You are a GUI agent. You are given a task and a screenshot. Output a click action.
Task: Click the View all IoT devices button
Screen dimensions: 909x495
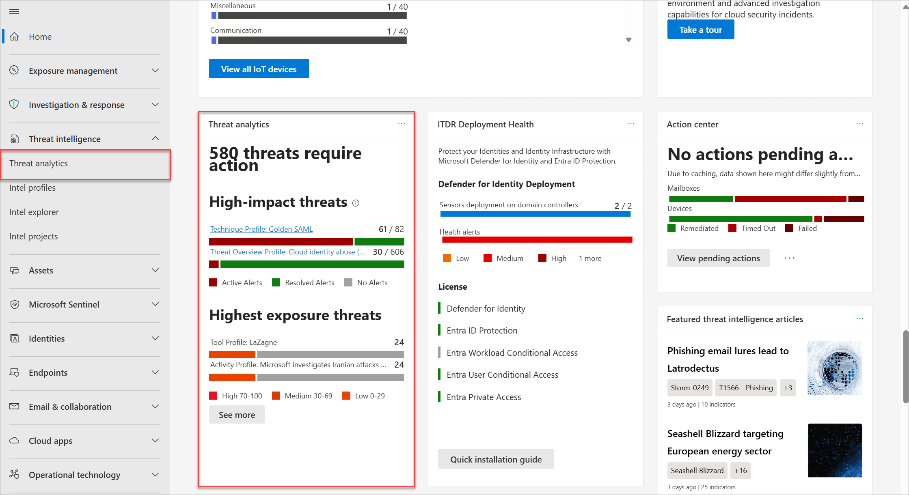point(259,69)
